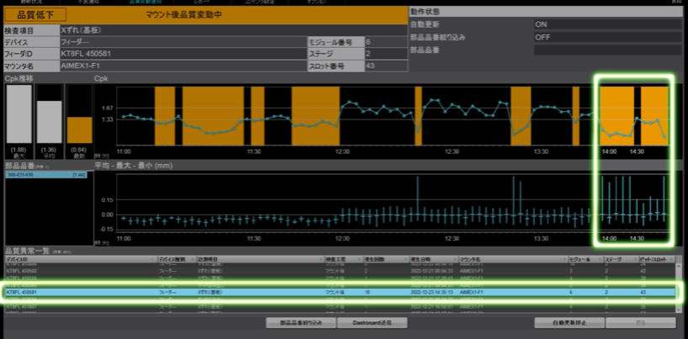Open the デバイス種別 column filter dropdown
Screen dimensions: 688x339
click(192, 260)
